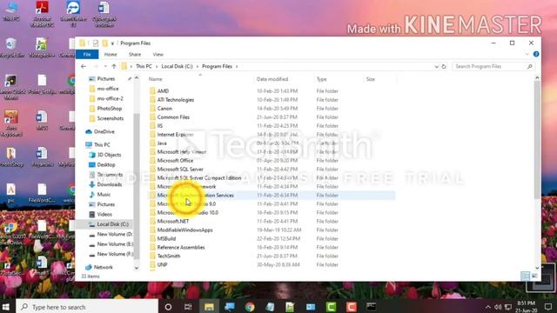Image resolution: width=557 pixels, height=313 pixels.
Task: Select the Internet Explorer folder
Action: pos(175,135)
